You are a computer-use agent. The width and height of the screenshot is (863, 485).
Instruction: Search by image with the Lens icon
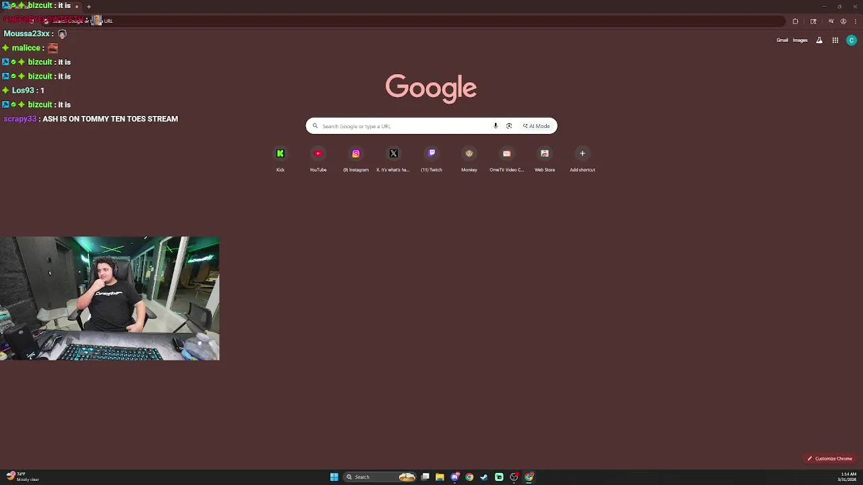point(509,126)
